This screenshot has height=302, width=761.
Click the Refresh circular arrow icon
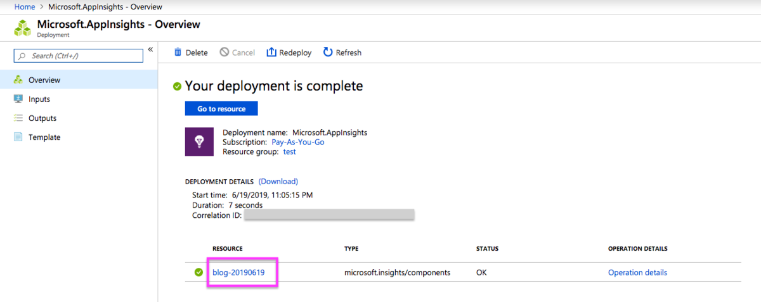click(328, 52)
